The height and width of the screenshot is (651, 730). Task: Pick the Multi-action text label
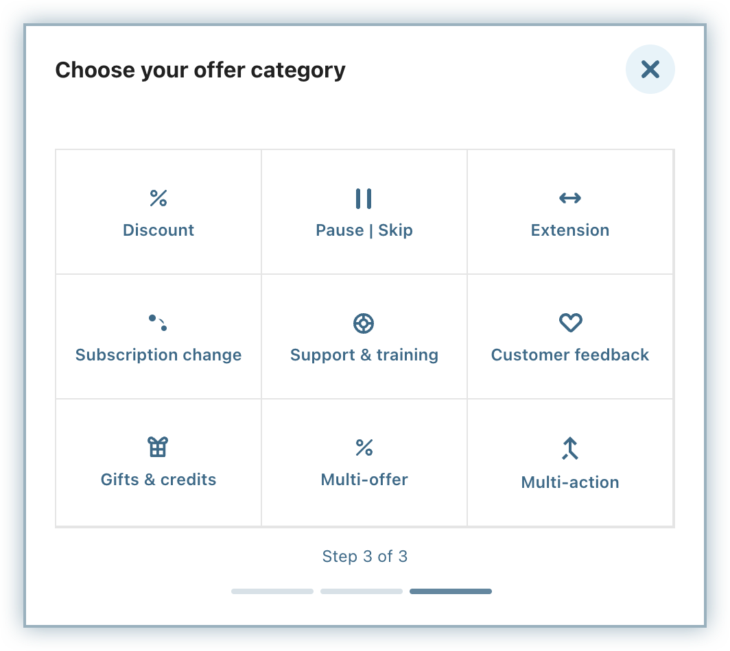(x=570, y=482)
